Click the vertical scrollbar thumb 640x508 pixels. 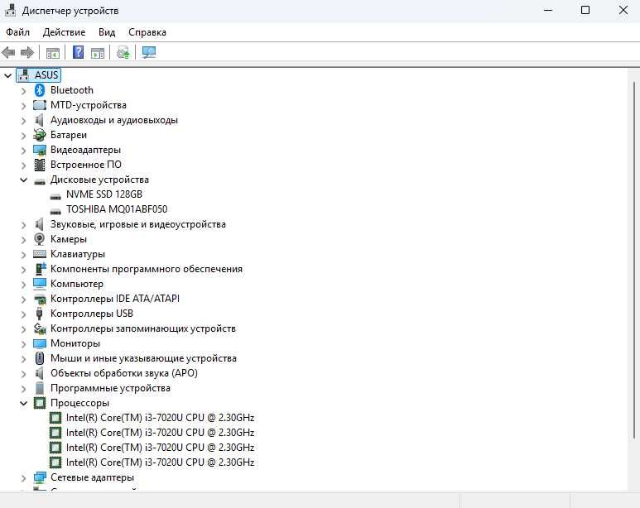(634, 261)
